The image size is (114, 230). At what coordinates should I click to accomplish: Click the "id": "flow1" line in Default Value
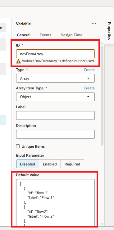click(x=38, y=193)
